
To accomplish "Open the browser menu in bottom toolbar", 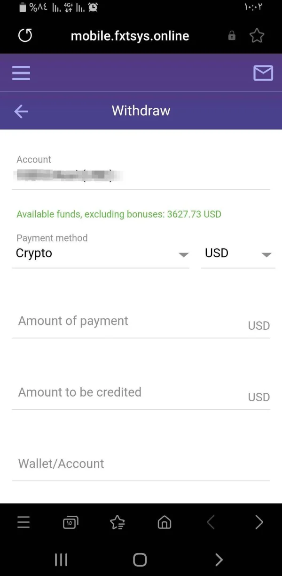I will pos(23,522).
